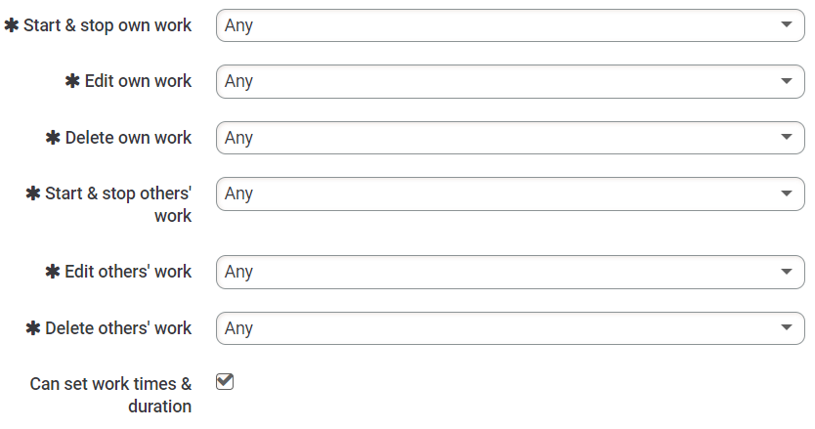
Task: Click the caret arrow of Start & stop own work
Action: (x=787, y=24)
